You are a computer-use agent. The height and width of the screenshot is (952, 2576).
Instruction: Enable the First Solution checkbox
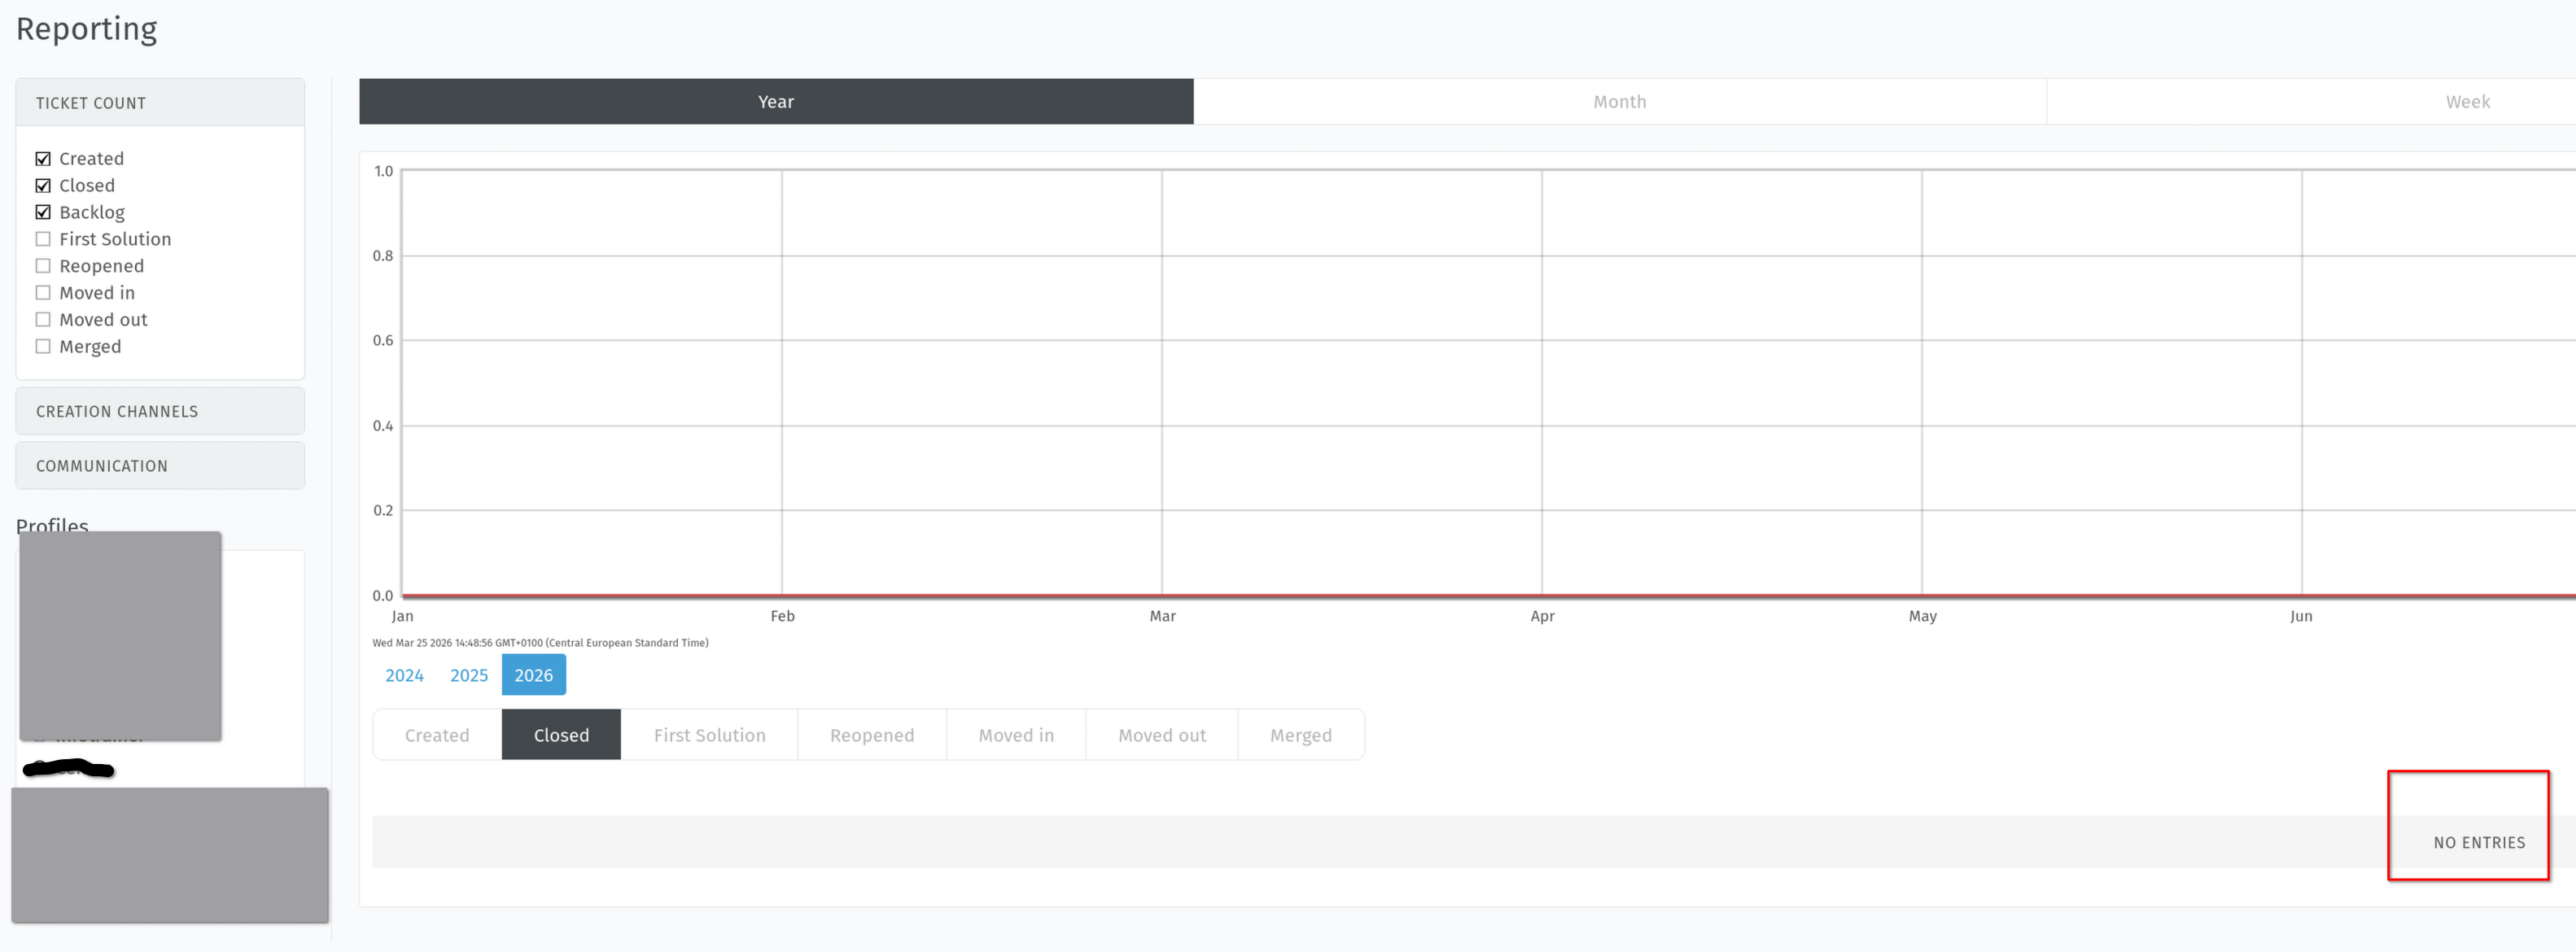43,239
